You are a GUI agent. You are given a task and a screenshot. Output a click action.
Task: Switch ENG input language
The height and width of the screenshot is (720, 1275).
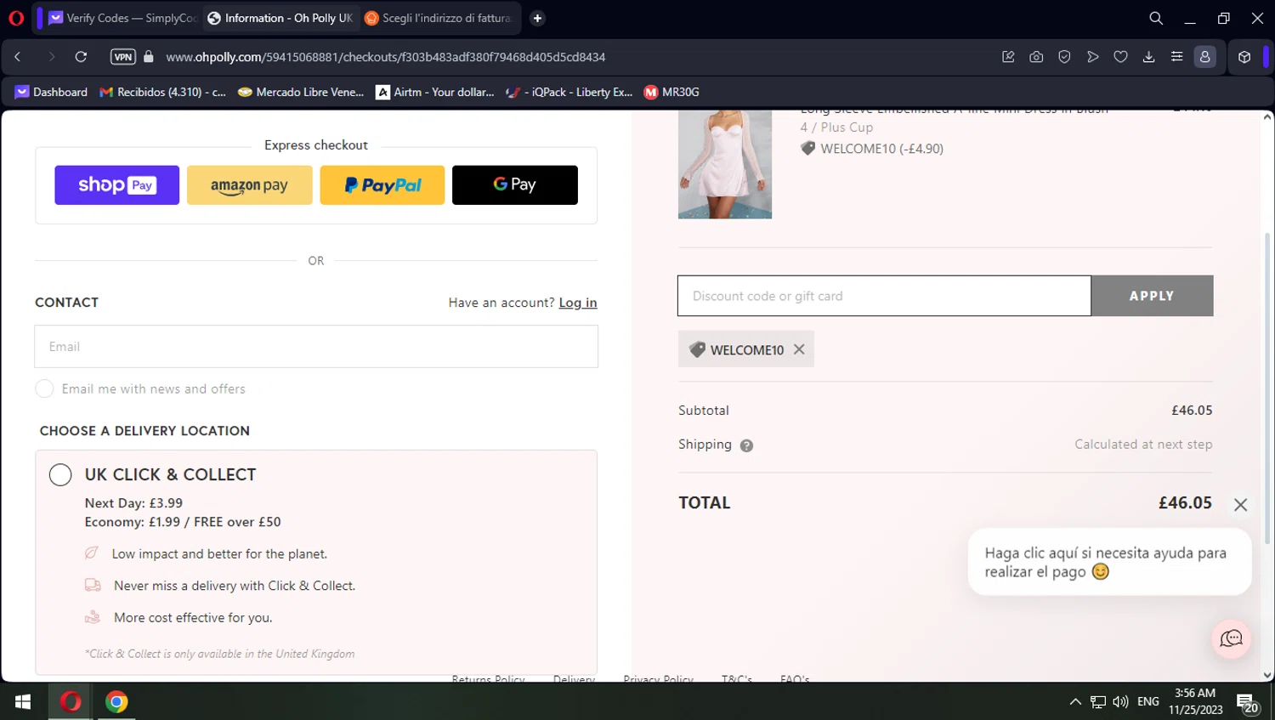tap(1148, 701)
